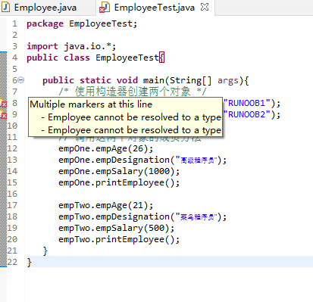
Task: Click 'empOne.empAge(26);' on line 12
Action: click(x=106, y=148)
